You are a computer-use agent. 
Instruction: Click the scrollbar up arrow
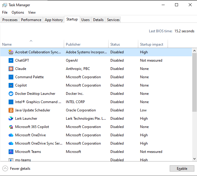tap(194, 51)
